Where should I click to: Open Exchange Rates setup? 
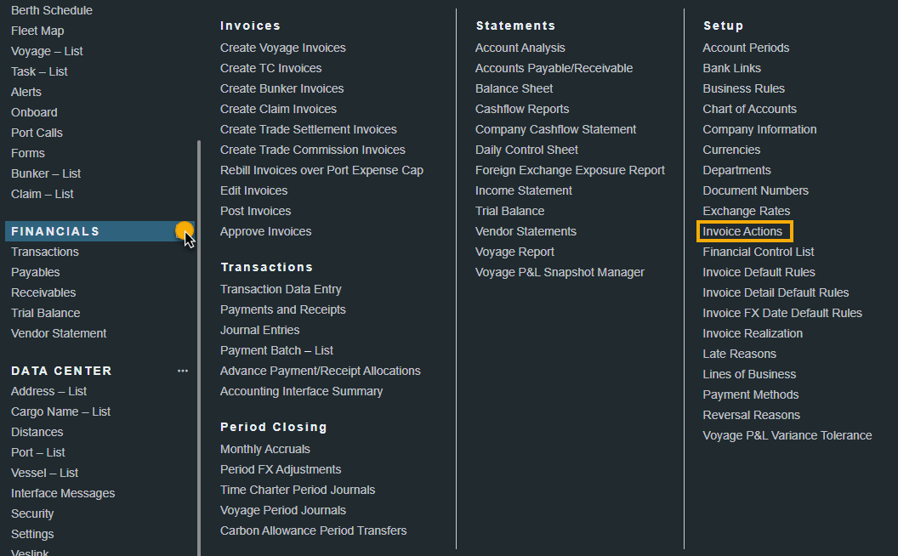coord(746,211)
